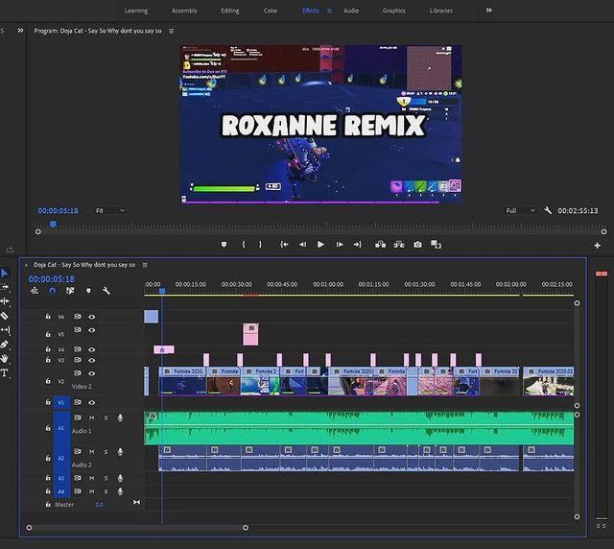Image resolution: width=614 pixels, height=549 pixels.
Task: Step forward one frame
Action: coord(340,245)
